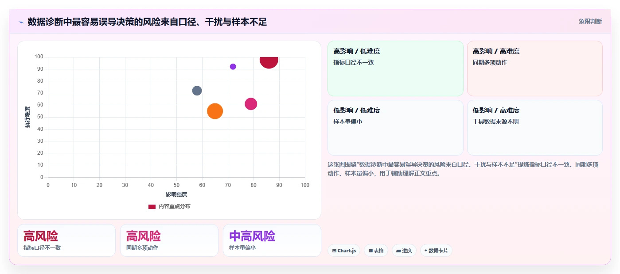Click the icon inside the 表格 chip
This screenshot has height=274, width=620.
tap(370, 251)
